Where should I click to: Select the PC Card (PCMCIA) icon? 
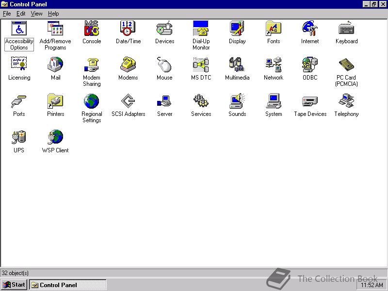tap(346, 65)
